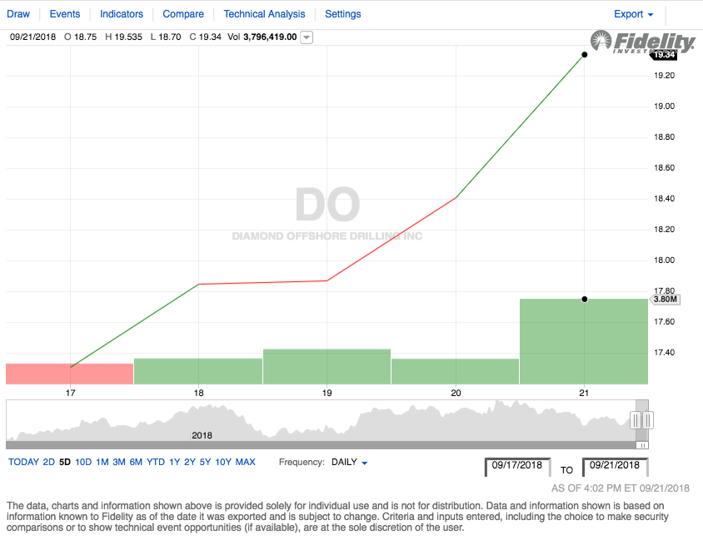Image resolution: width=703 pixels, height=540 pixels.
Task: Click the volume bar for day 19
Action: click(x=327, y=367)
